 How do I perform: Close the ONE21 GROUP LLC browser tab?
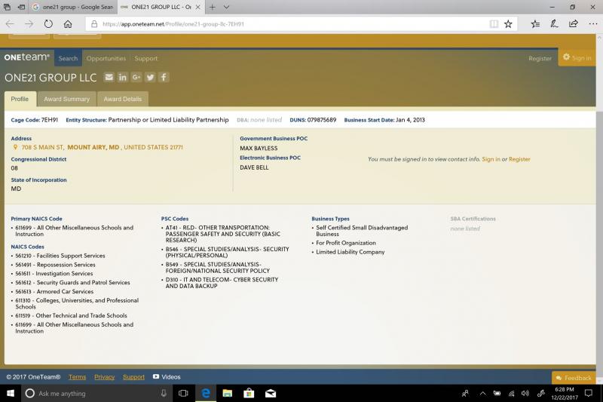point(197,7)
